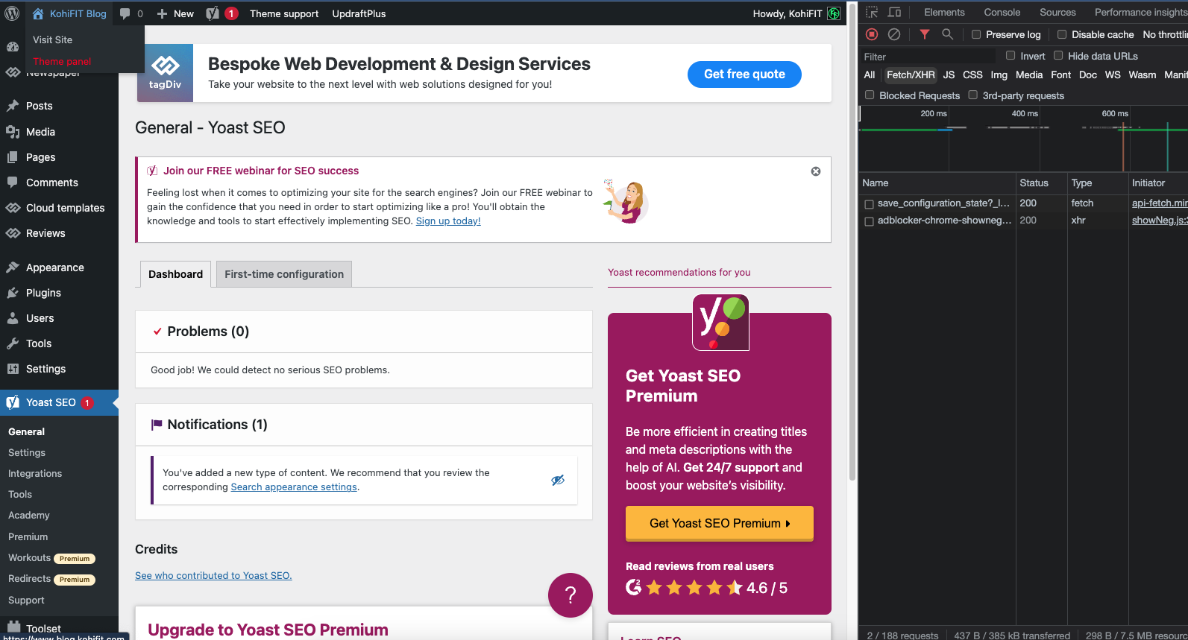Click the inspect element picker icon
1188x640 pixels.
pyautogui.click(x=872, y=12)
